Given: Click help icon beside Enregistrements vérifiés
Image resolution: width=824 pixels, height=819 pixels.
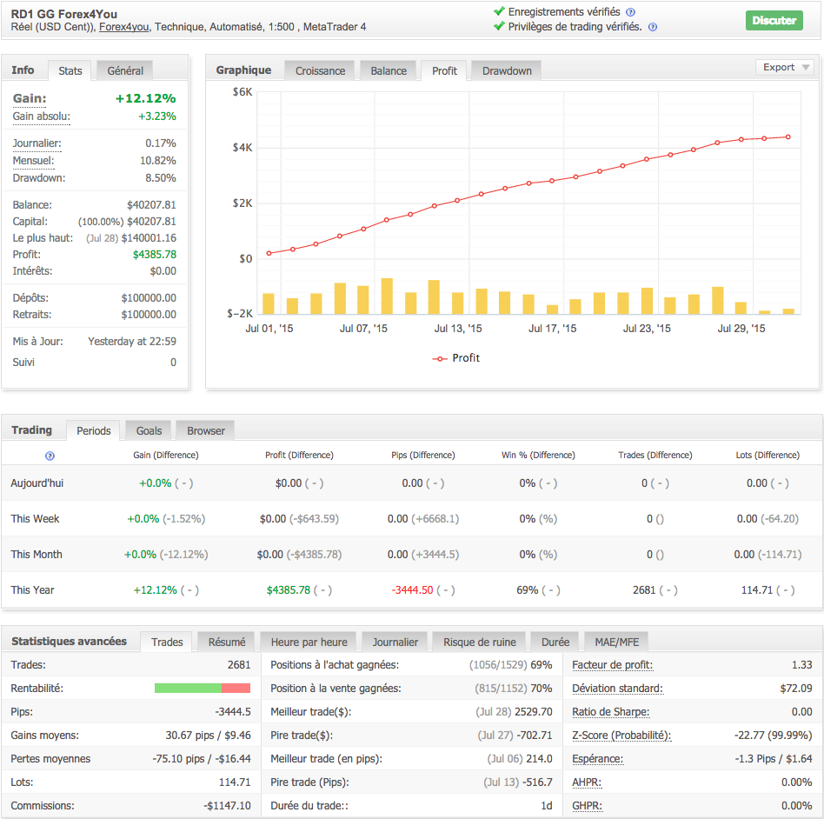Looking at the screenshot, I should click(x=630, y=12).
